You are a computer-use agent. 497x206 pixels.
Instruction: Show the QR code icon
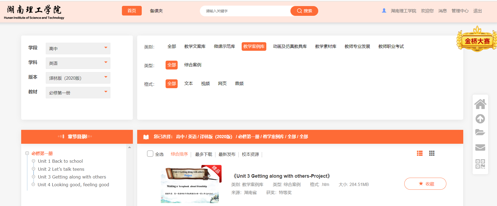pos(480,164)
